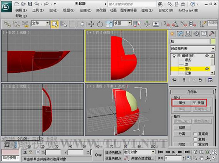219x163 pixels.
Task: Play the animation
Action: click(x=173, y=152)
